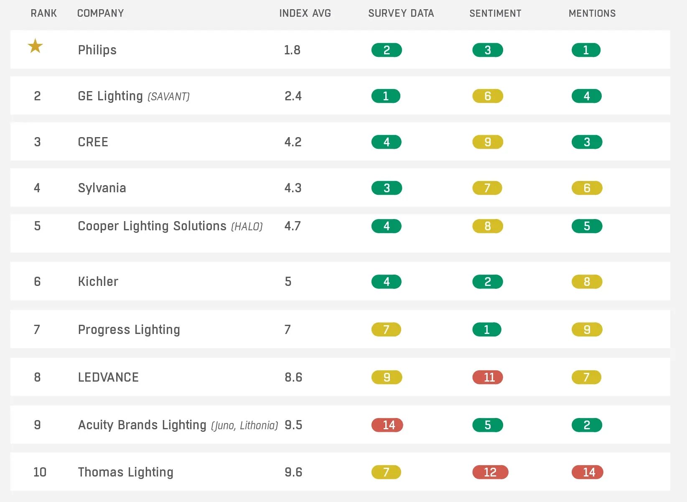The width and height of the screenshot is (687, 502).
Task: Click Kichler yellow mentions badge 8
Action: pyautogui.click(x=587, y=282)
